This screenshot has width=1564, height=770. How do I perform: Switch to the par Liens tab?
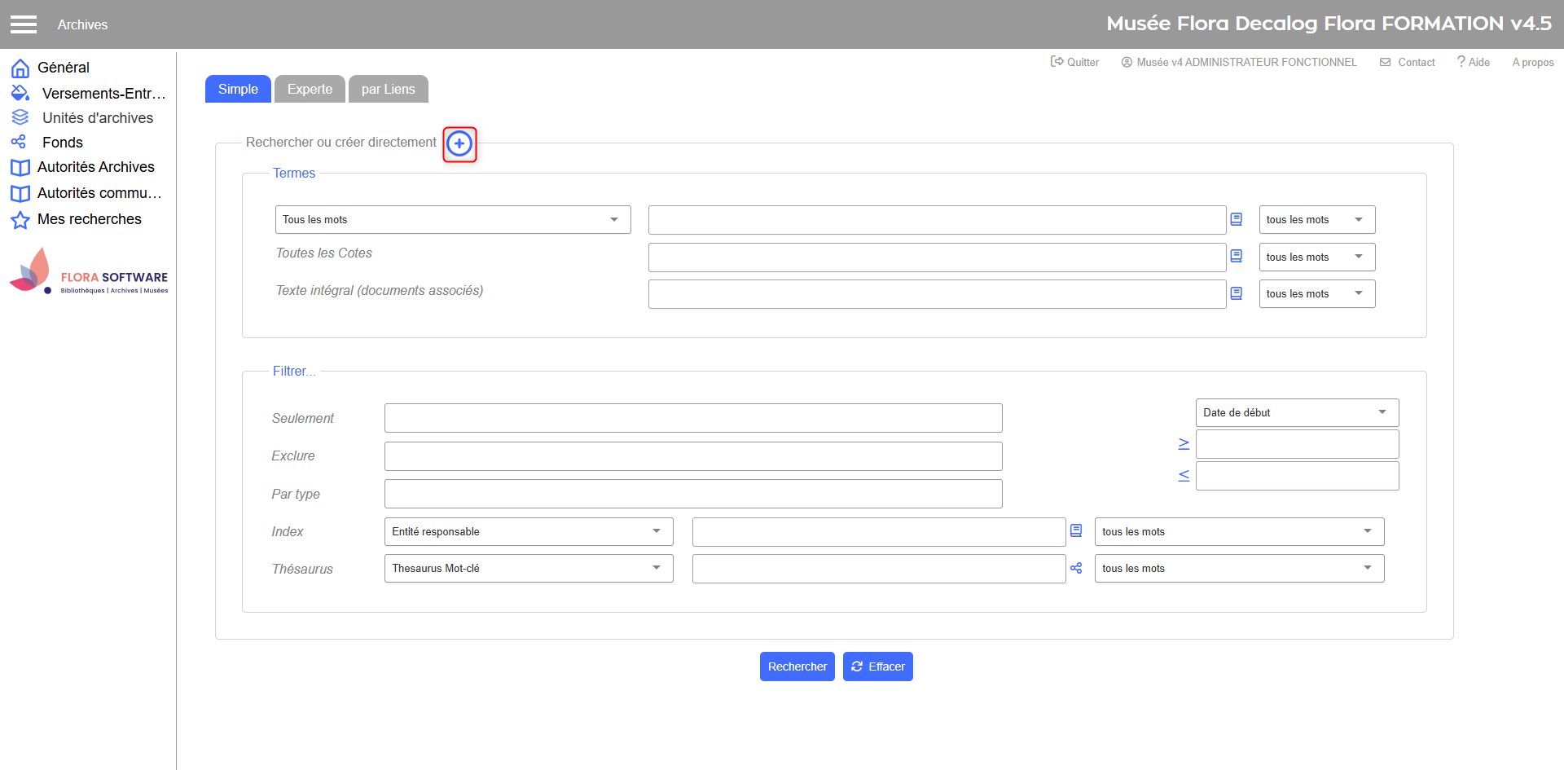click(388, 89)
